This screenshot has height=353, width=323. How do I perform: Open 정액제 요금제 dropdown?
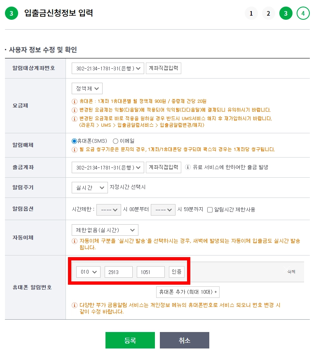pos(87,88)
